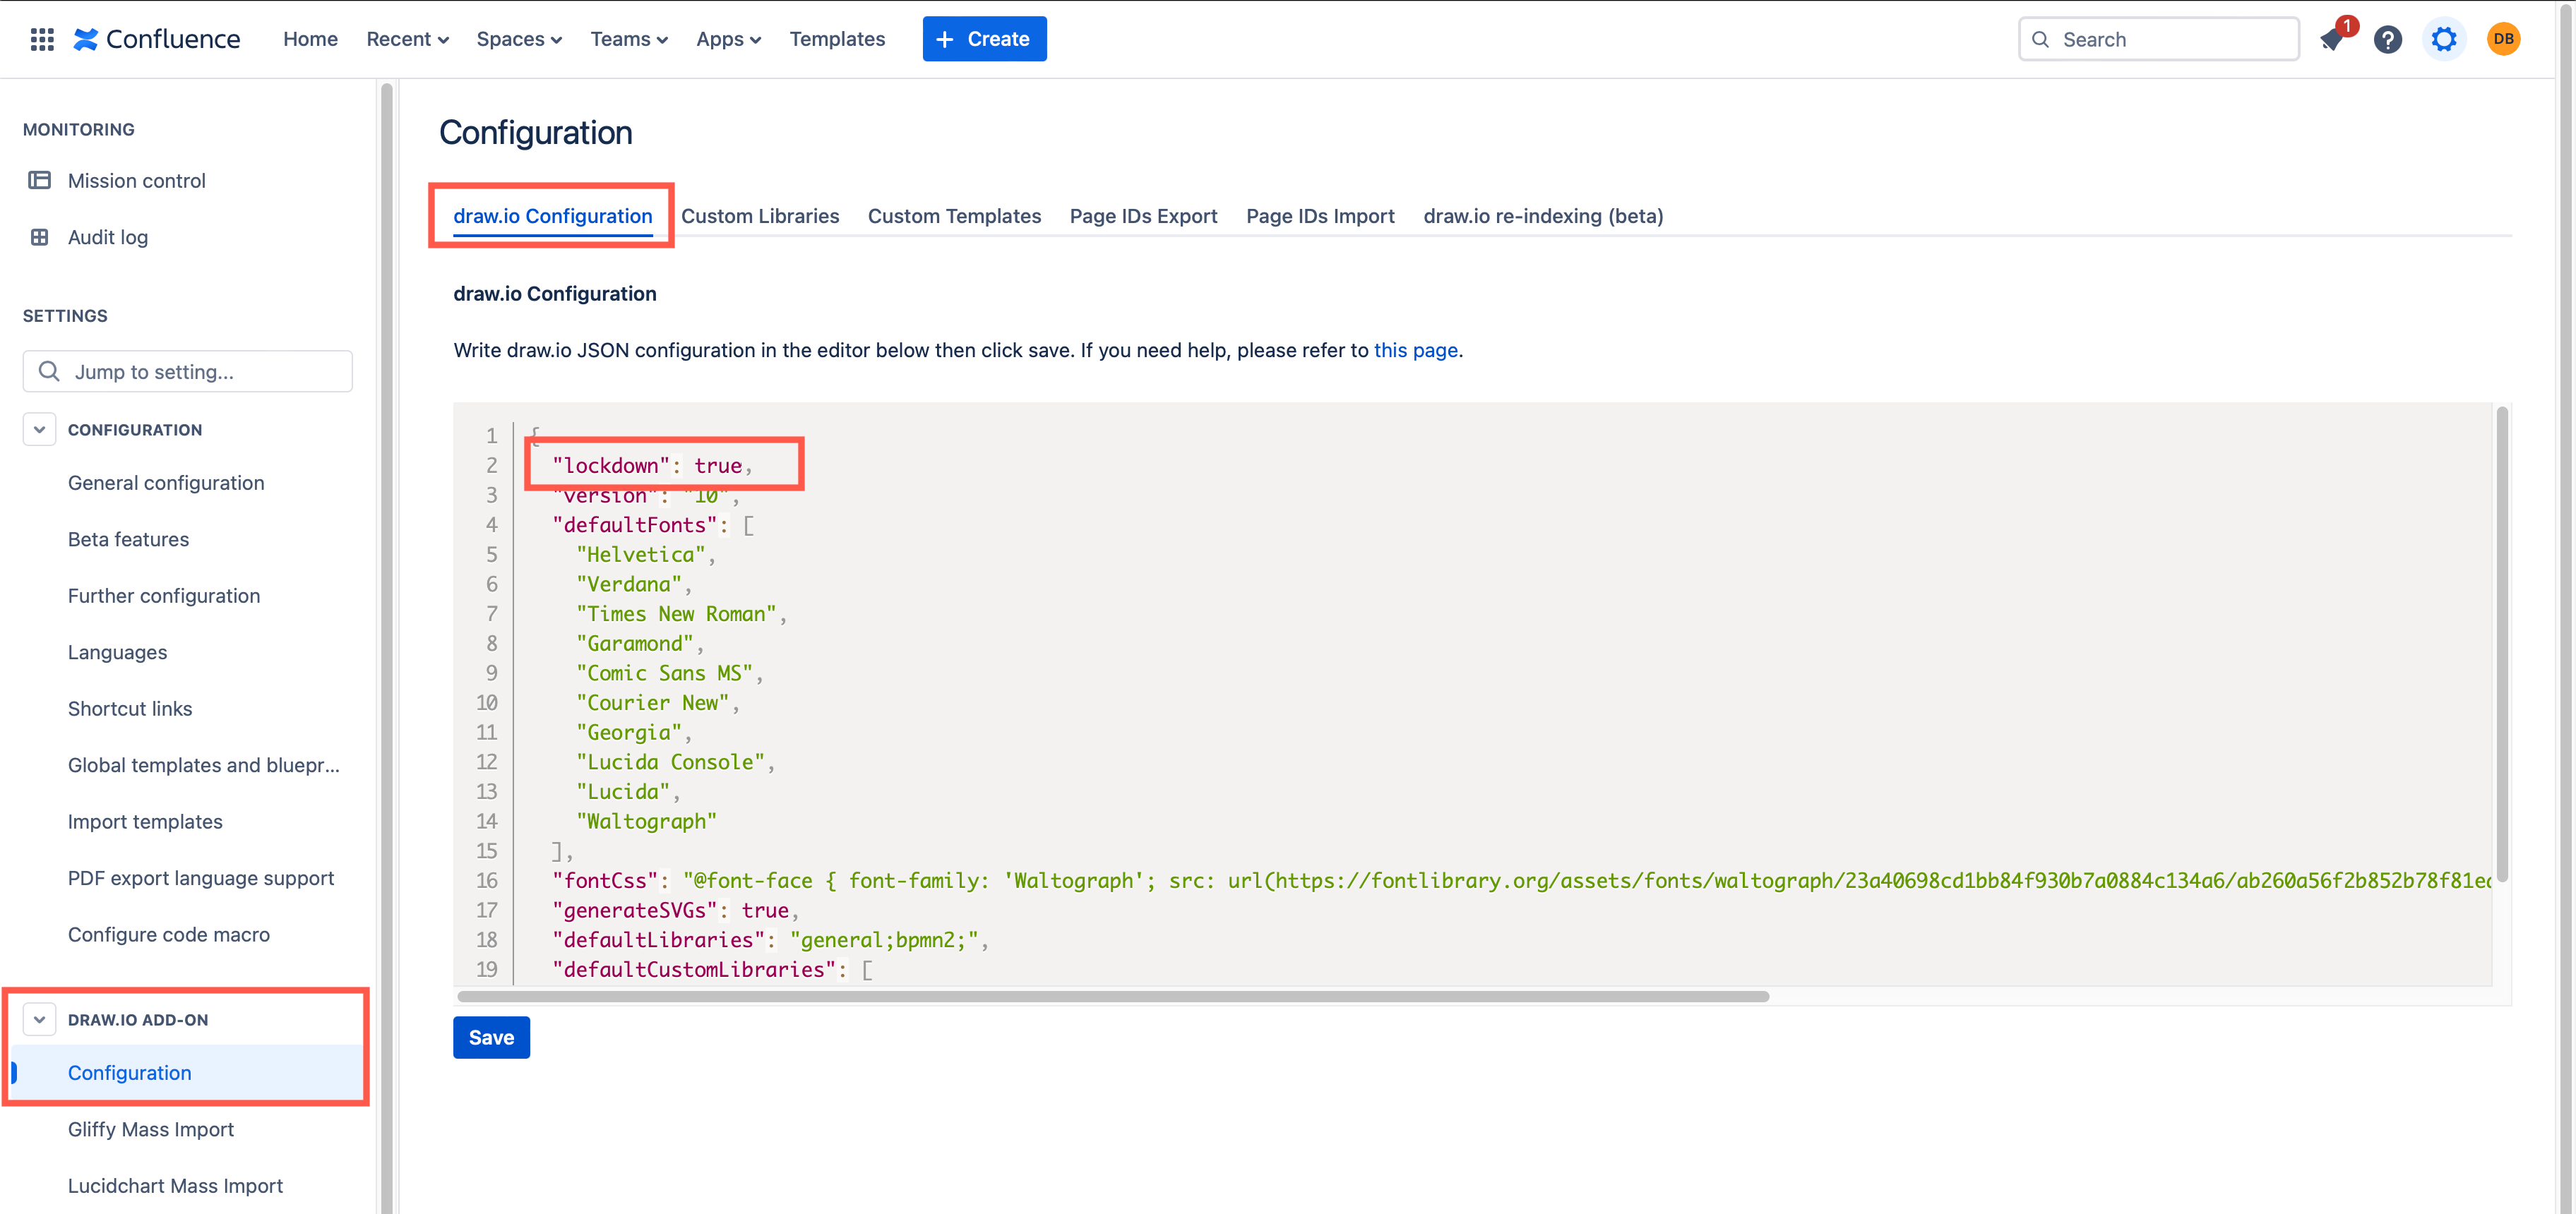Click the "defaultFonts" line in editor
The height and width of the screenshot is (1214, 2576).
653,524
